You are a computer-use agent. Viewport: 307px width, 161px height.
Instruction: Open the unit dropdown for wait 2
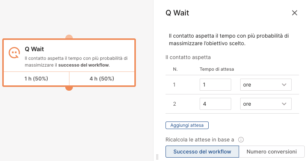click(x=266, y=104)
